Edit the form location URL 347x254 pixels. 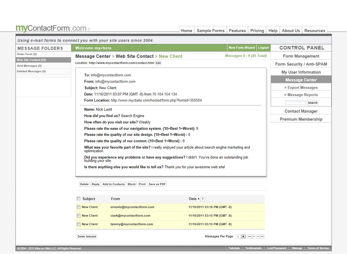(158, 63)
